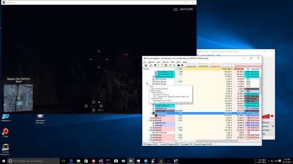Click the green CPU usage mini graph
The height and width of the screenshot is (164, 293).
[191, 65]
